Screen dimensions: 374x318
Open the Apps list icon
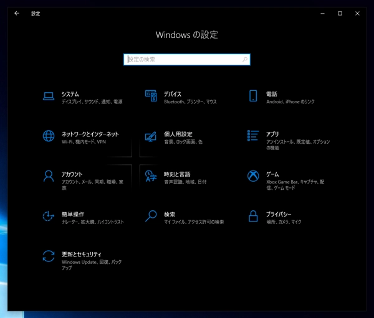[253, 136]
